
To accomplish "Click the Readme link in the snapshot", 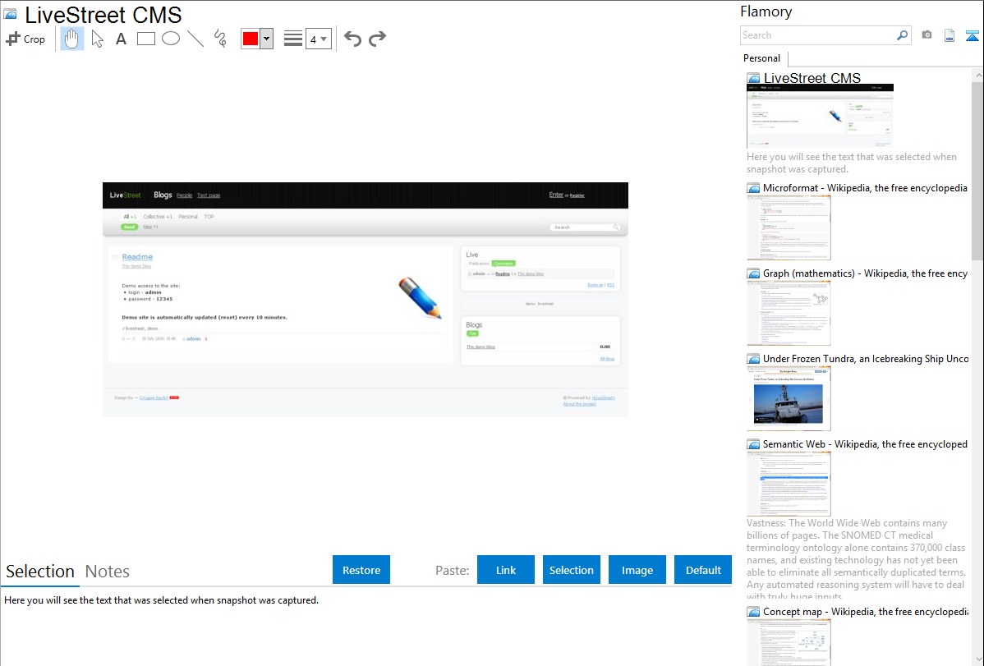I will 137,257.
